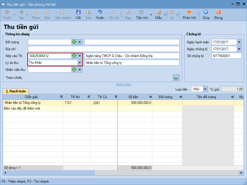
Task: Click green plus next to Đối tượng field
Action: click(74, 42)
